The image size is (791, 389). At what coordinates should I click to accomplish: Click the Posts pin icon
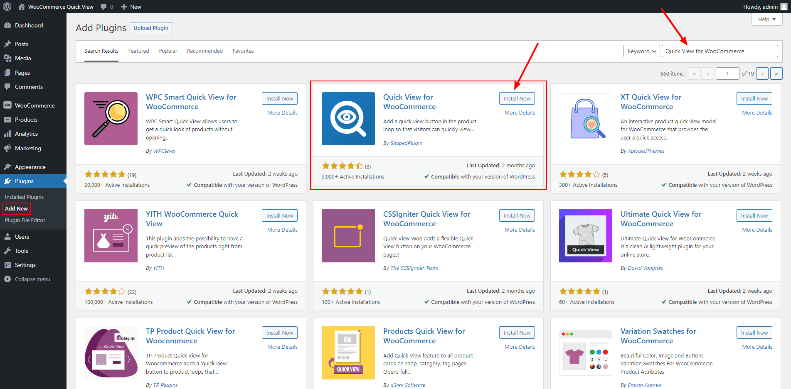point(7,44)
